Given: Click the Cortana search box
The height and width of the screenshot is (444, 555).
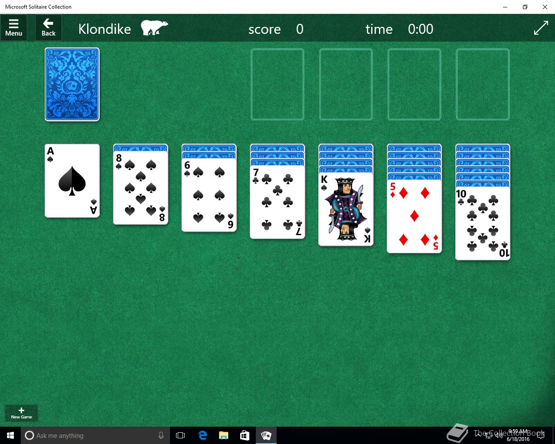Looking at the screenshot, I should click(x=95, y=435).
